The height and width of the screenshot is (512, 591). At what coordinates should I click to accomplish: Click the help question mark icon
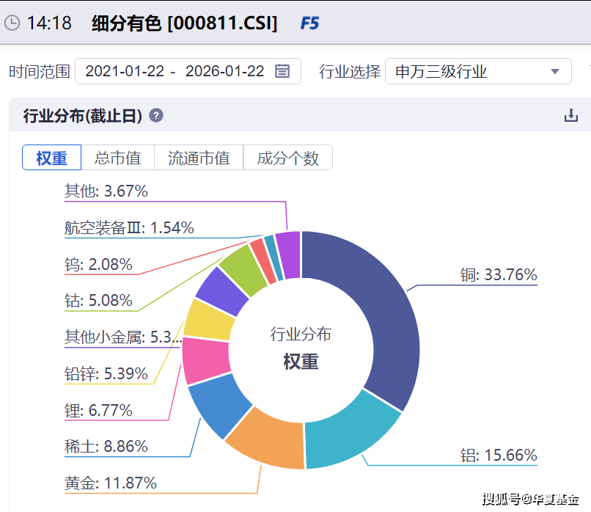pyautogui.click(x=156, y=116)
